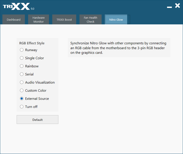
Task: Select the Nitro Glow tab
Action: click(x=116, y=20)
